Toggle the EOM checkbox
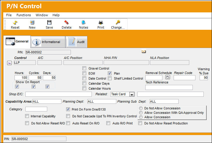The height and width of the screenshot is (143, 212). click(84, 73)
